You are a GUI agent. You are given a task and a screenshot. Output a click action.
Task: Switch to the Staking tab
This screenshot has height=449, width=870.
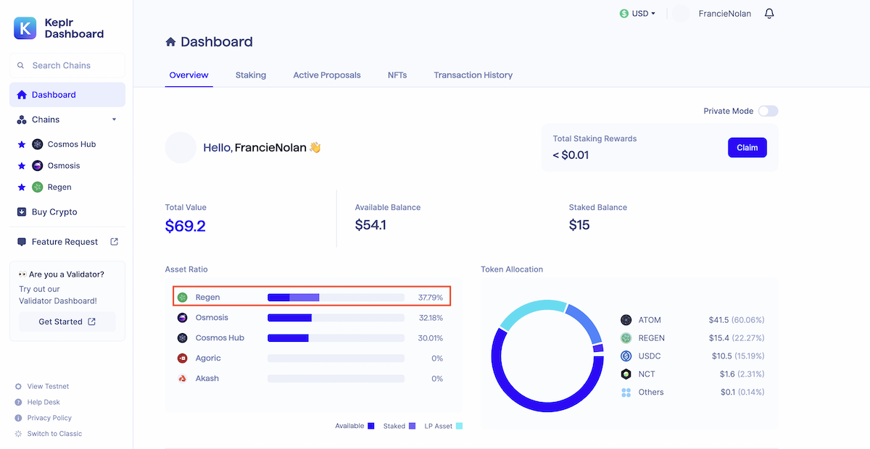(x=250, y=75)
